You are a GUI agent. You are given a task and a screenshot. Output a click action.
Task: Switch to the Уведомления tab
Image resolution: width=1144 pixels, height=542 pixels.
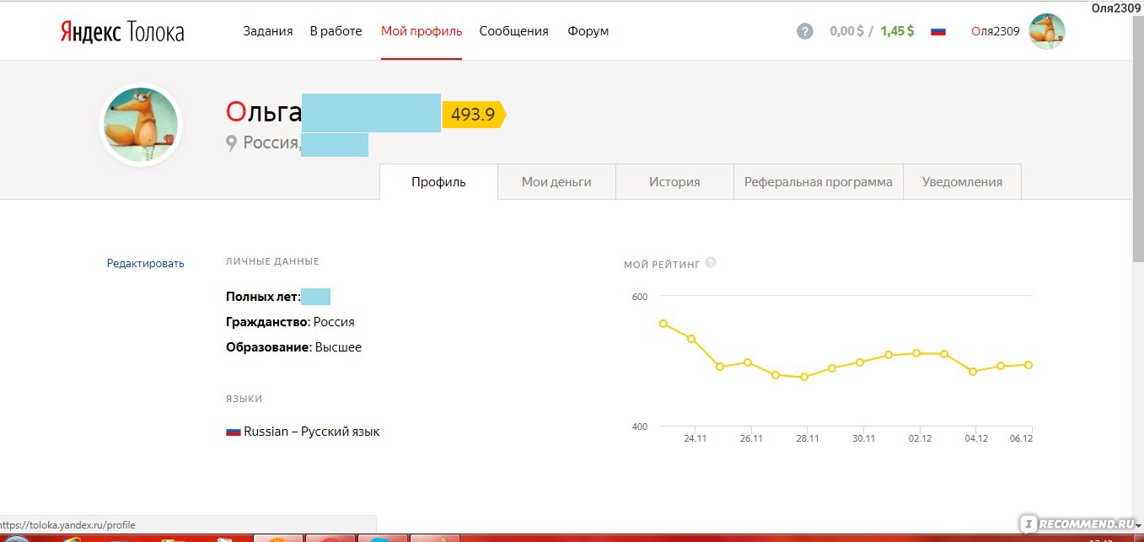click(x=962, y=182)
